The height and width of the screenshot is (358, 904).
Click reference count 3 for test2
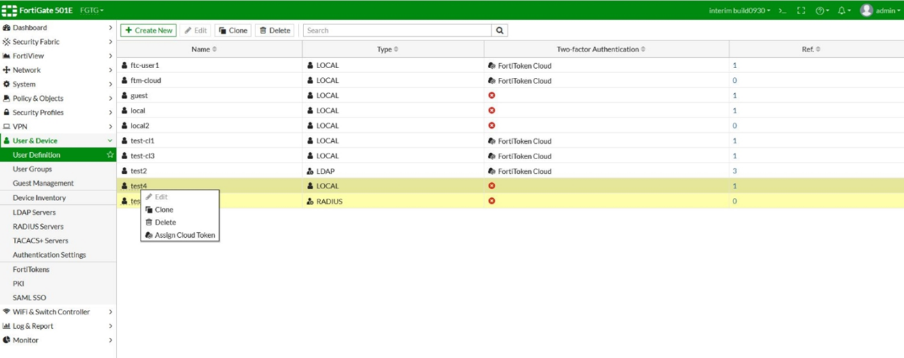tap(734, 171)
